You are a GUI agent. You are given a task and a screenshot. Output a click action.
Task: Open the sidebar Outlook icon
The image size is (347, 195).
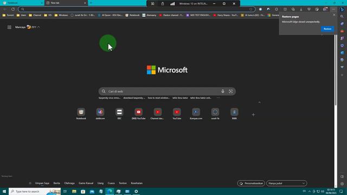click(342, 53)
